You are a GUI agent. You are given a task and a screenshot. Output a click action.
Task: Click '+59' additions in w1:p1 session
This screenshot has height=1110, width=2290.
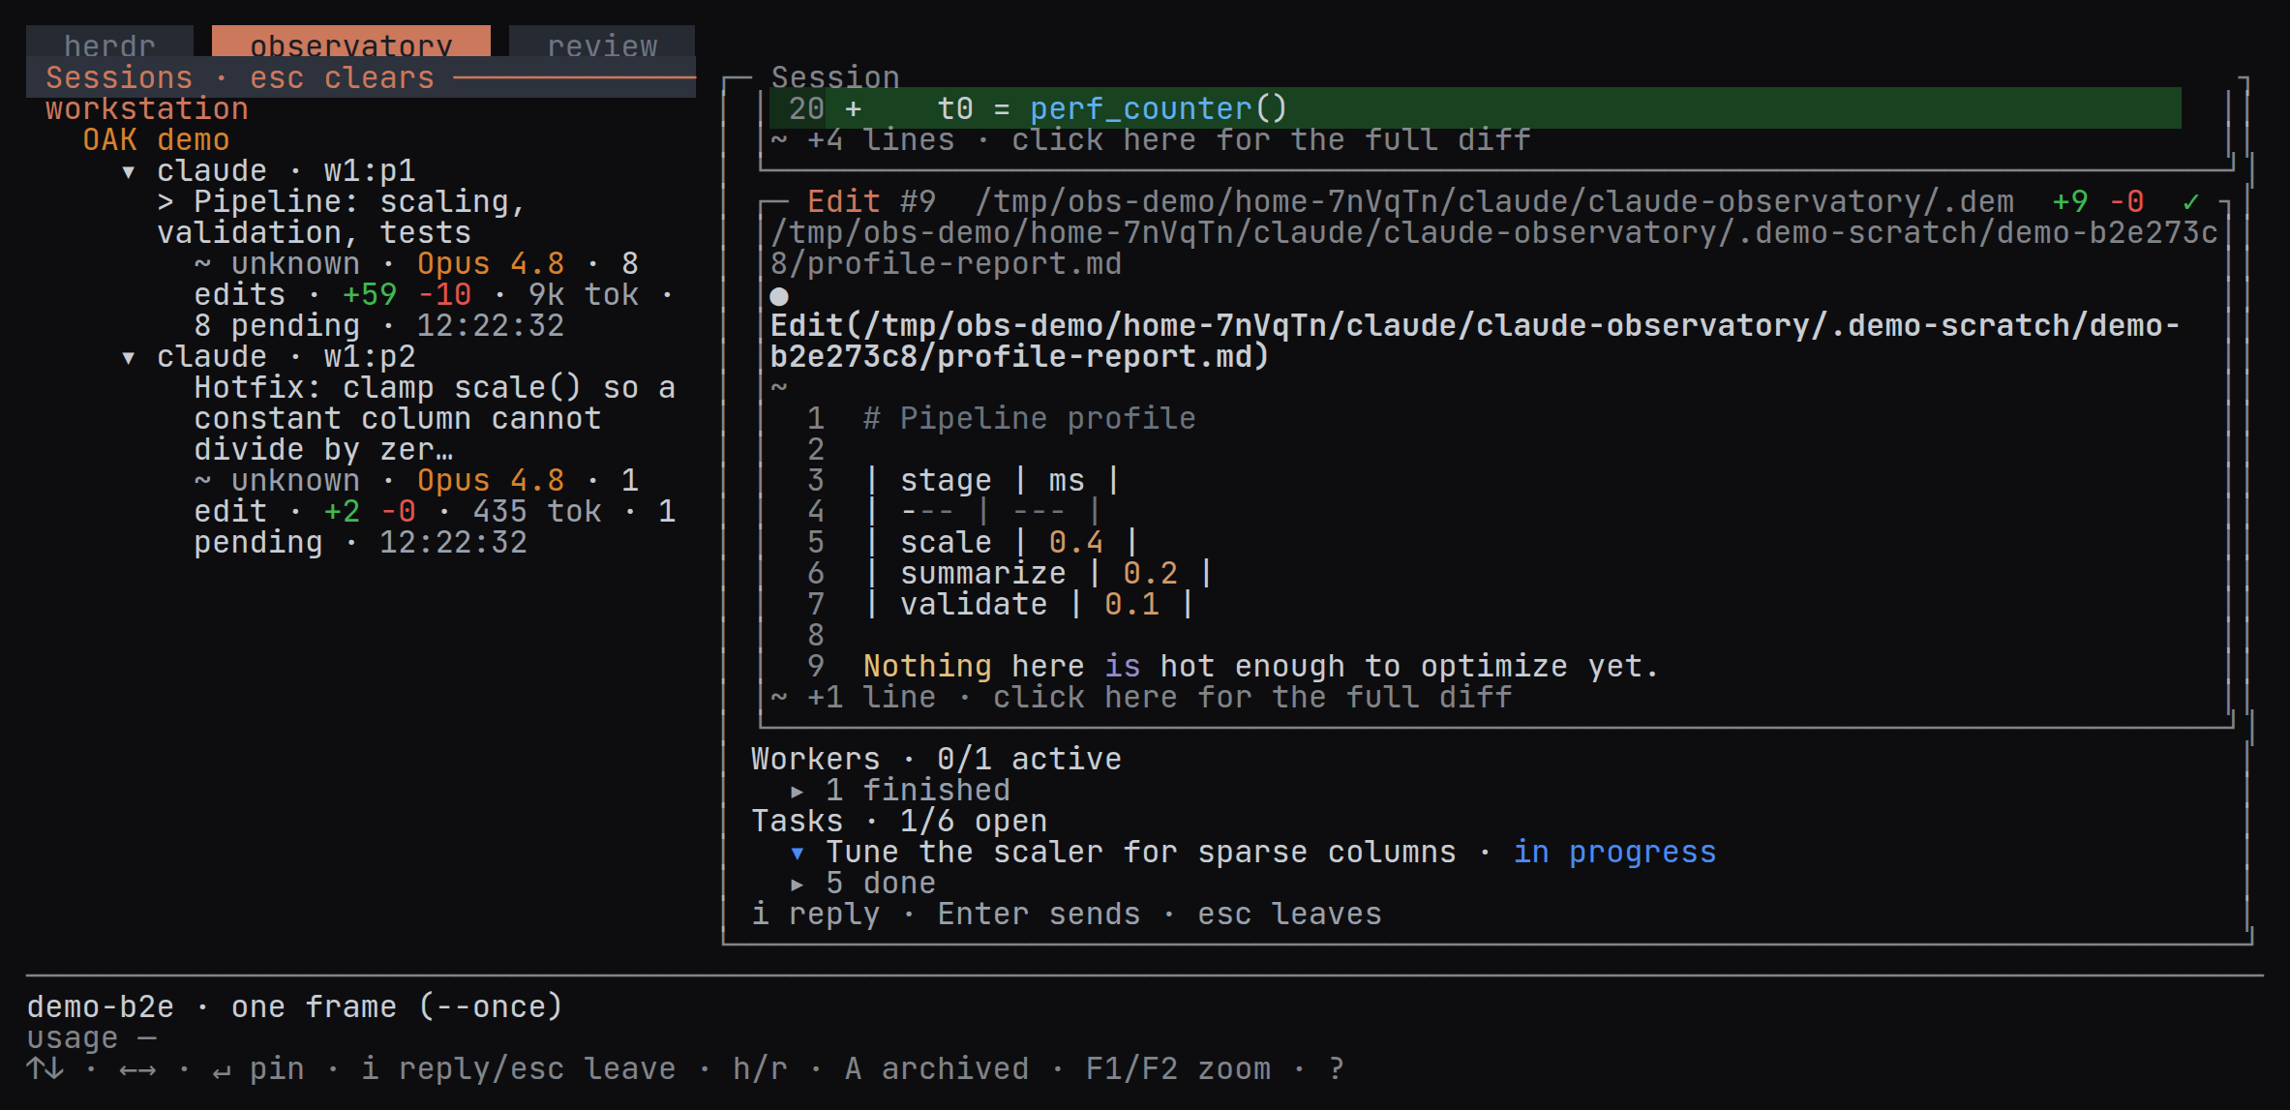[x=370, y=295]
